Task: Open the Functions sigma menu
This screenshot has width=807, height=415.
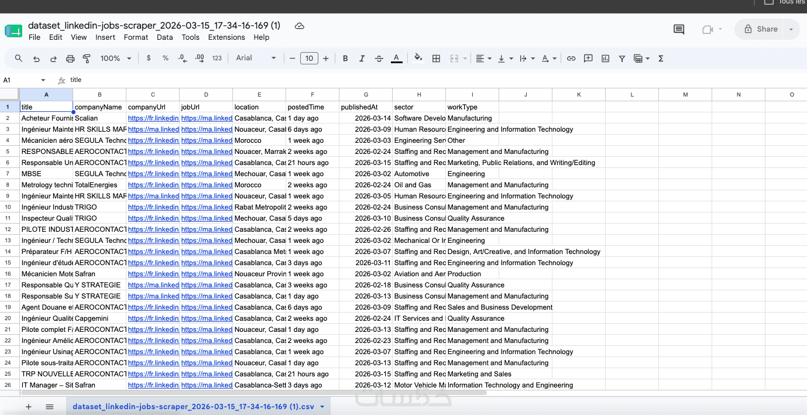Action: (x=661, y=59)
